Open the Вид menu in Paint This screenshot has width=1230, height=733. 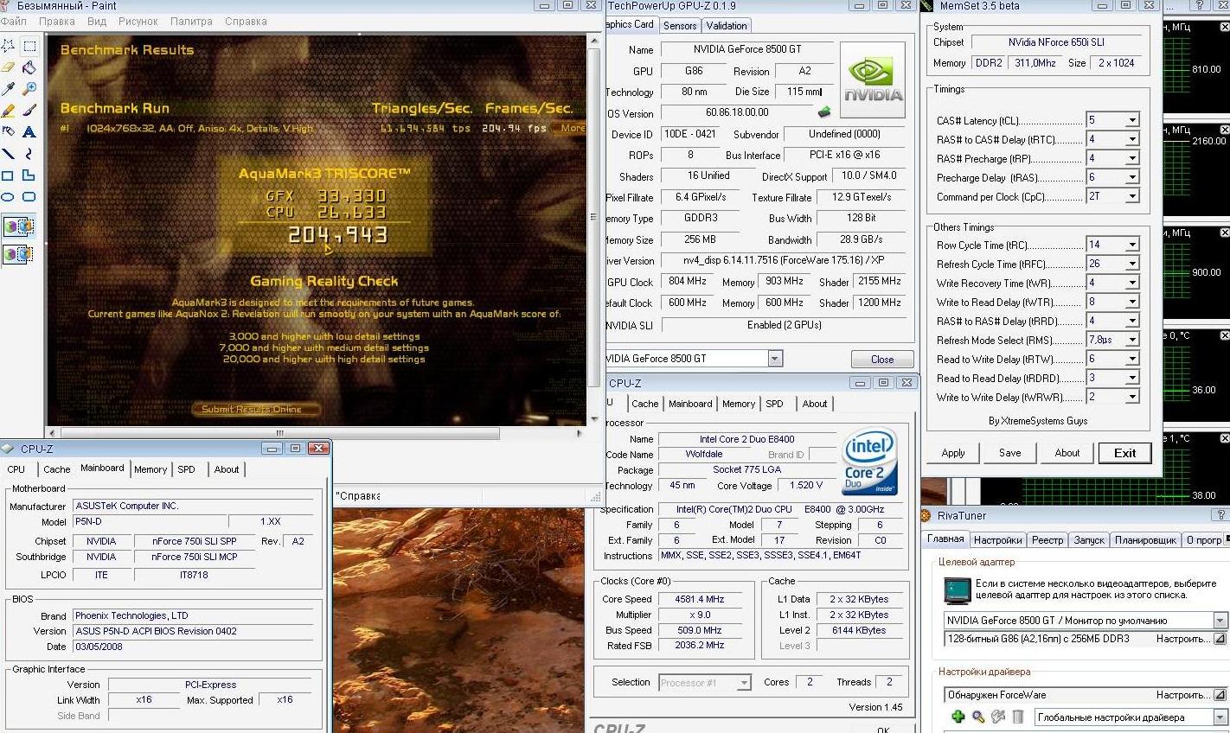pyautogui.click(x=97, y=21)
